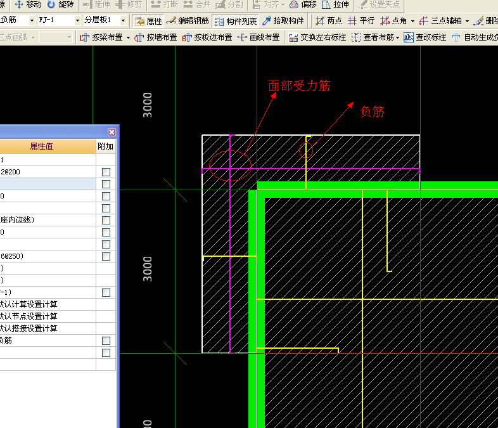Choose 按板边布置 layout by slab edge
498x428 pixels.
point(207,37)
